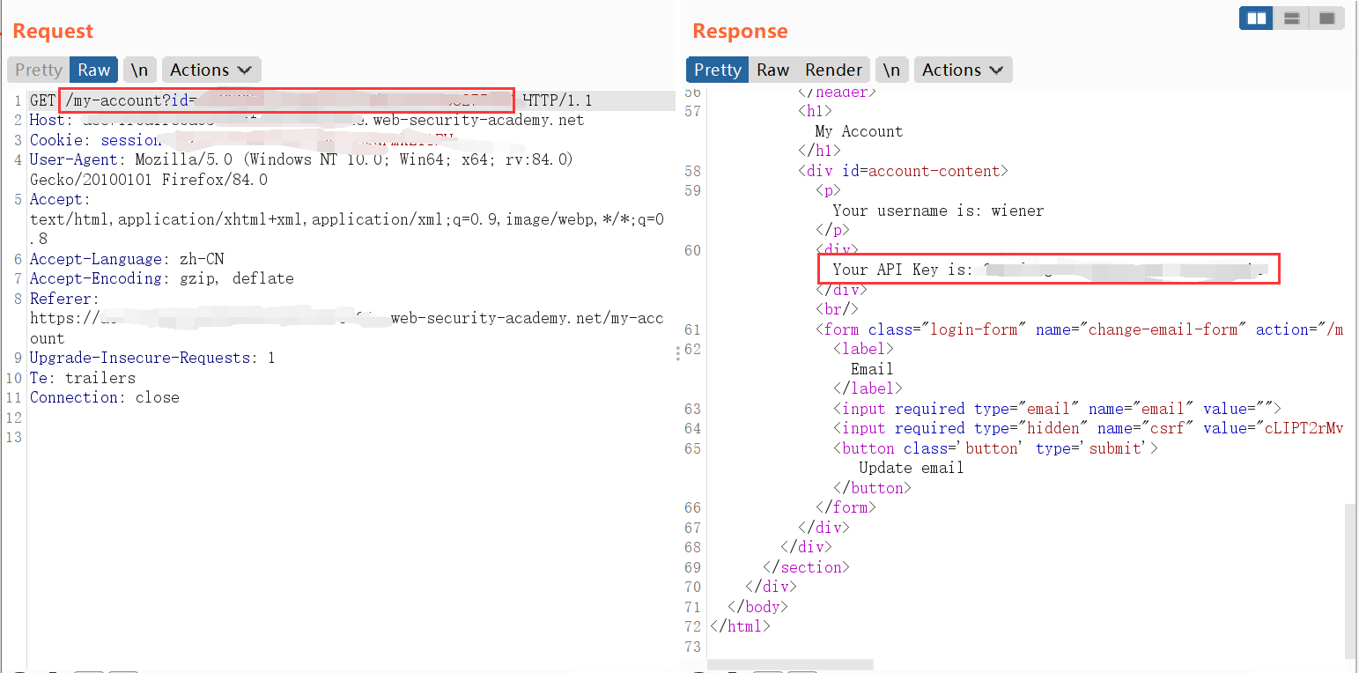Click the Upgrade-Insecure-Requests header line
The image size is (1359, 673).
[151, 358]
